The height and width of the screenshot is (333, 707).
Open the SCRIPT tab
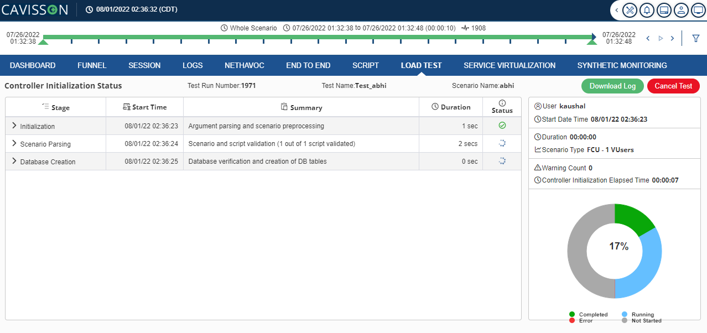pyautogui.click(x=366, y=65)
